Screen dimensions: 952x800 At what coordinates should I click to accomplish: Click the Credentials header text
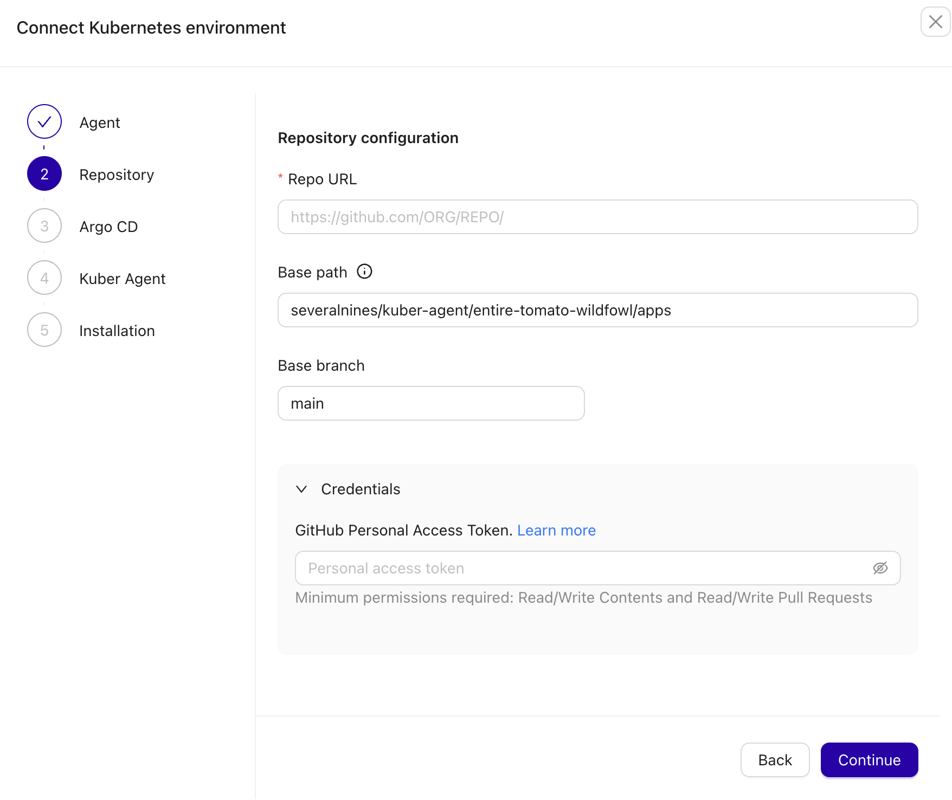(361, 489)
